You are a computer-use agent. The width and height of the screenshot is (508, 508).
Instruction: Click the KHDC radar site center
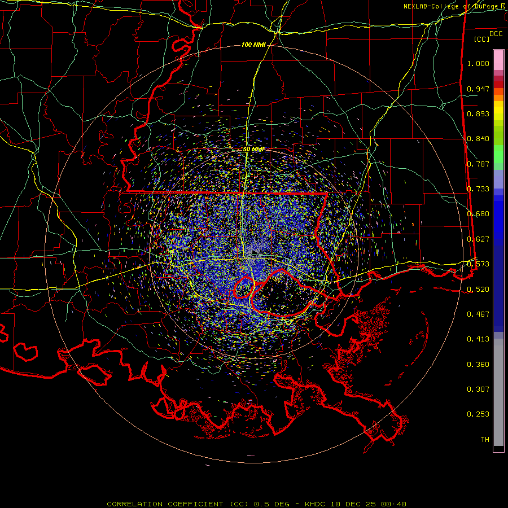pos(254,253)
